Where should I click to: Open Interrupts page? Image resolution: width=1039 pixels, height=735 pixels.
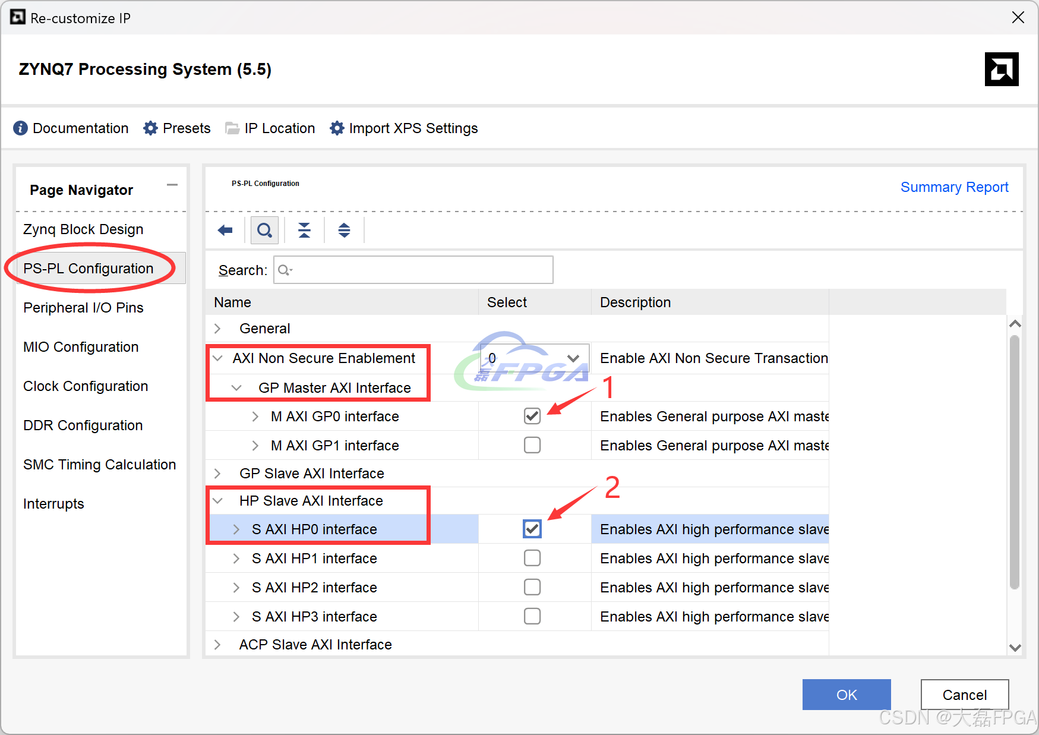[x=53, y=504]
